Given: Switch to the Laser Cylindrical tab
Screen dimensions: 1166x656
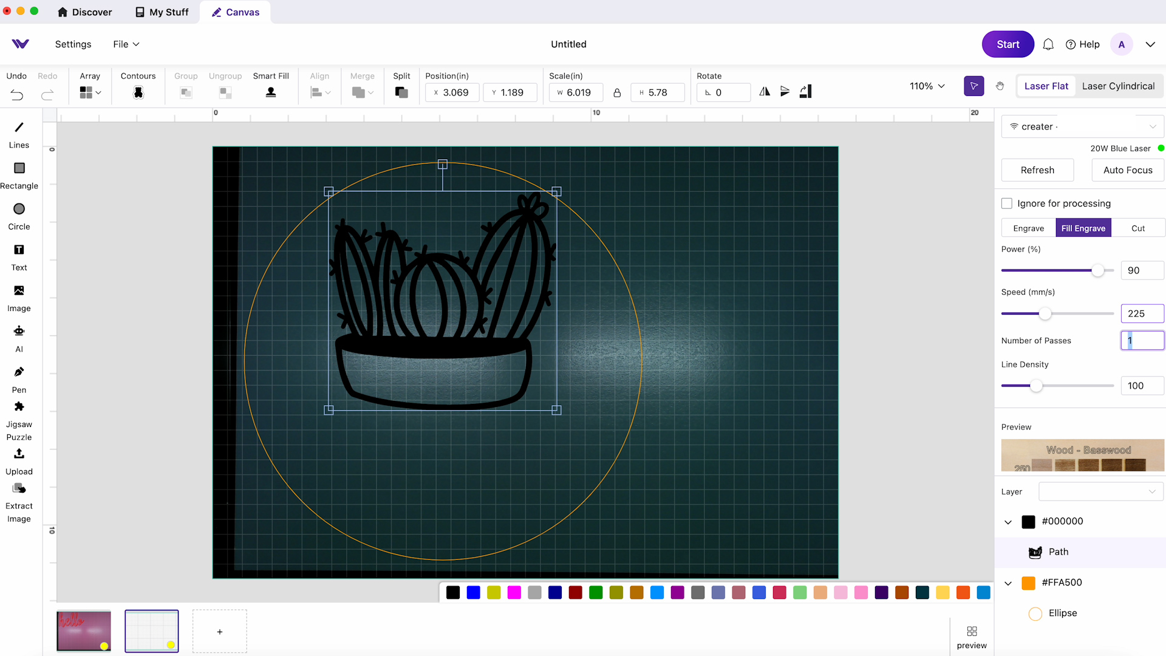Looking at the screenshot, I should click(x=1118, y=86).
